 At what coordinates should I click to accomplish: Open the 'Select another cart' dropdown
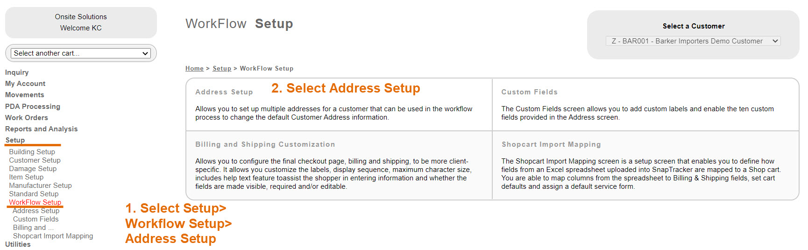click(80, 53)
